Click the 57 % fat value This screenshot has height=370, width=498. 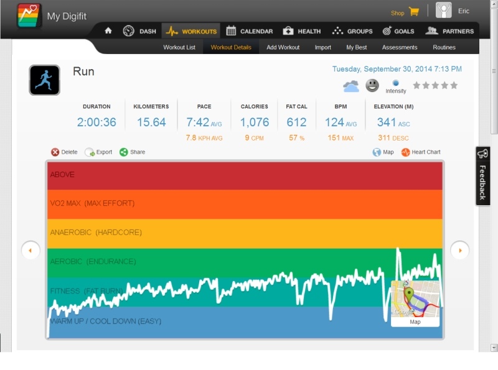click(297, 137)
